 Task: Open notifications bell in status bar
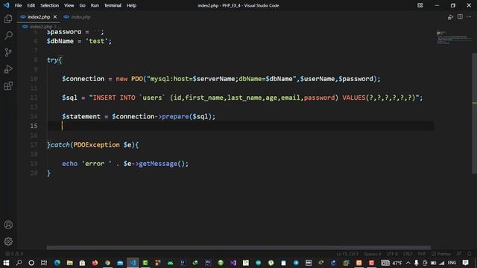click(470, 254)
